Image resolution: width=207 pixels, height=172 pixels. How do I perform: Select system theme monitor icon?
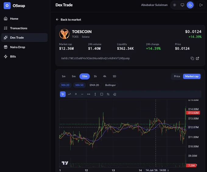[x=182, y=5]
